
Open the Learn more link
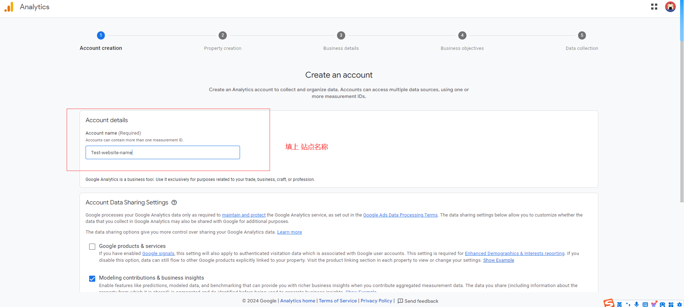(x=289, y=232)
